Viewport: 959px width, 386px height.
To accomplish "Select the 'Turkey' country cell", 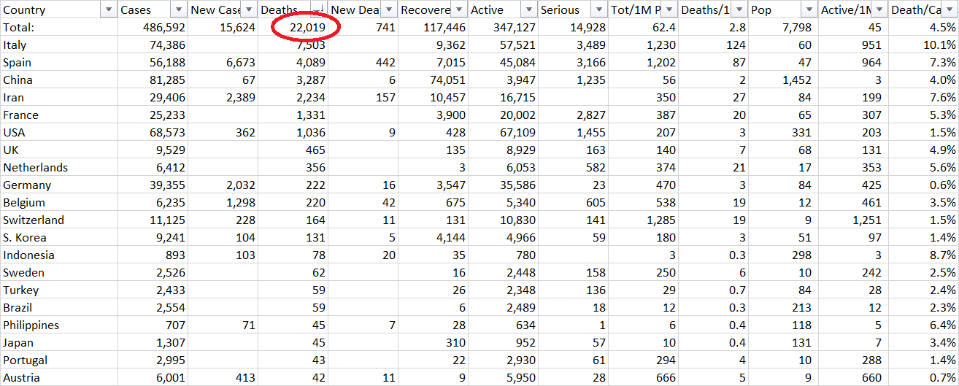I will click(x=59, y=290).
